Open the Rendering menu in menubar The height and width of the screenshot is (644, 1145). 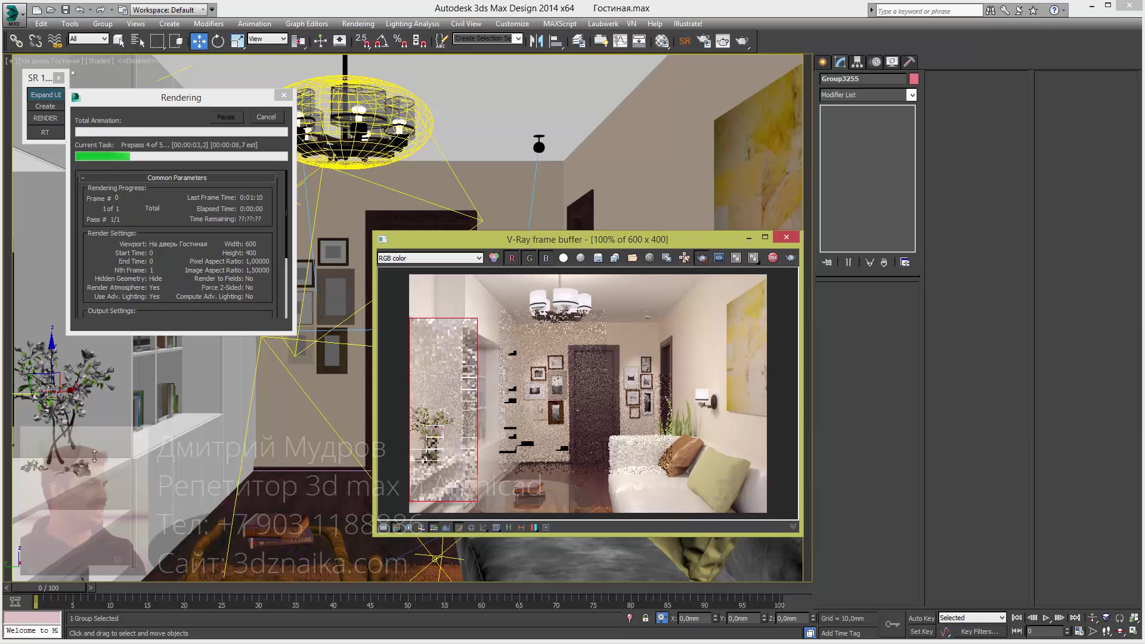coord(357,24)
